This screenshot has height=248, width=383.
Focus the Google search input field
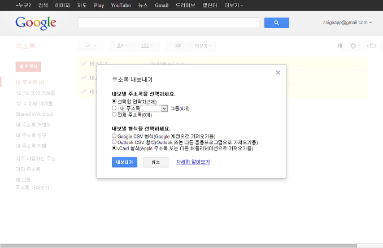[168, 23]
